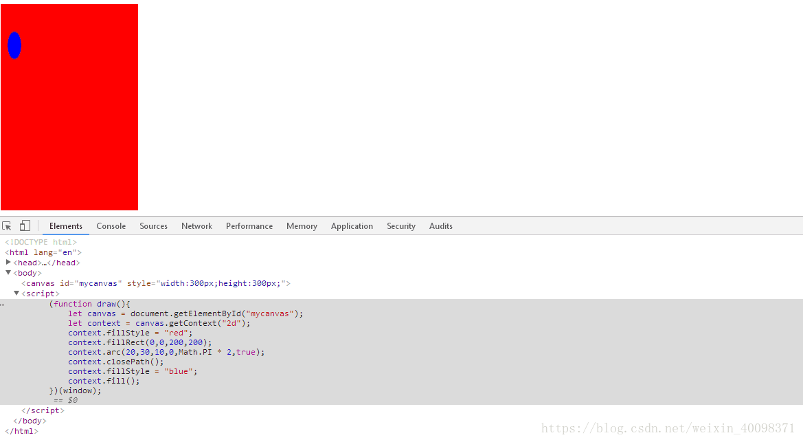This screenshot has height=442, width=803.
Task: Select the canvas mycanvas element row
Action: (156, 283)
